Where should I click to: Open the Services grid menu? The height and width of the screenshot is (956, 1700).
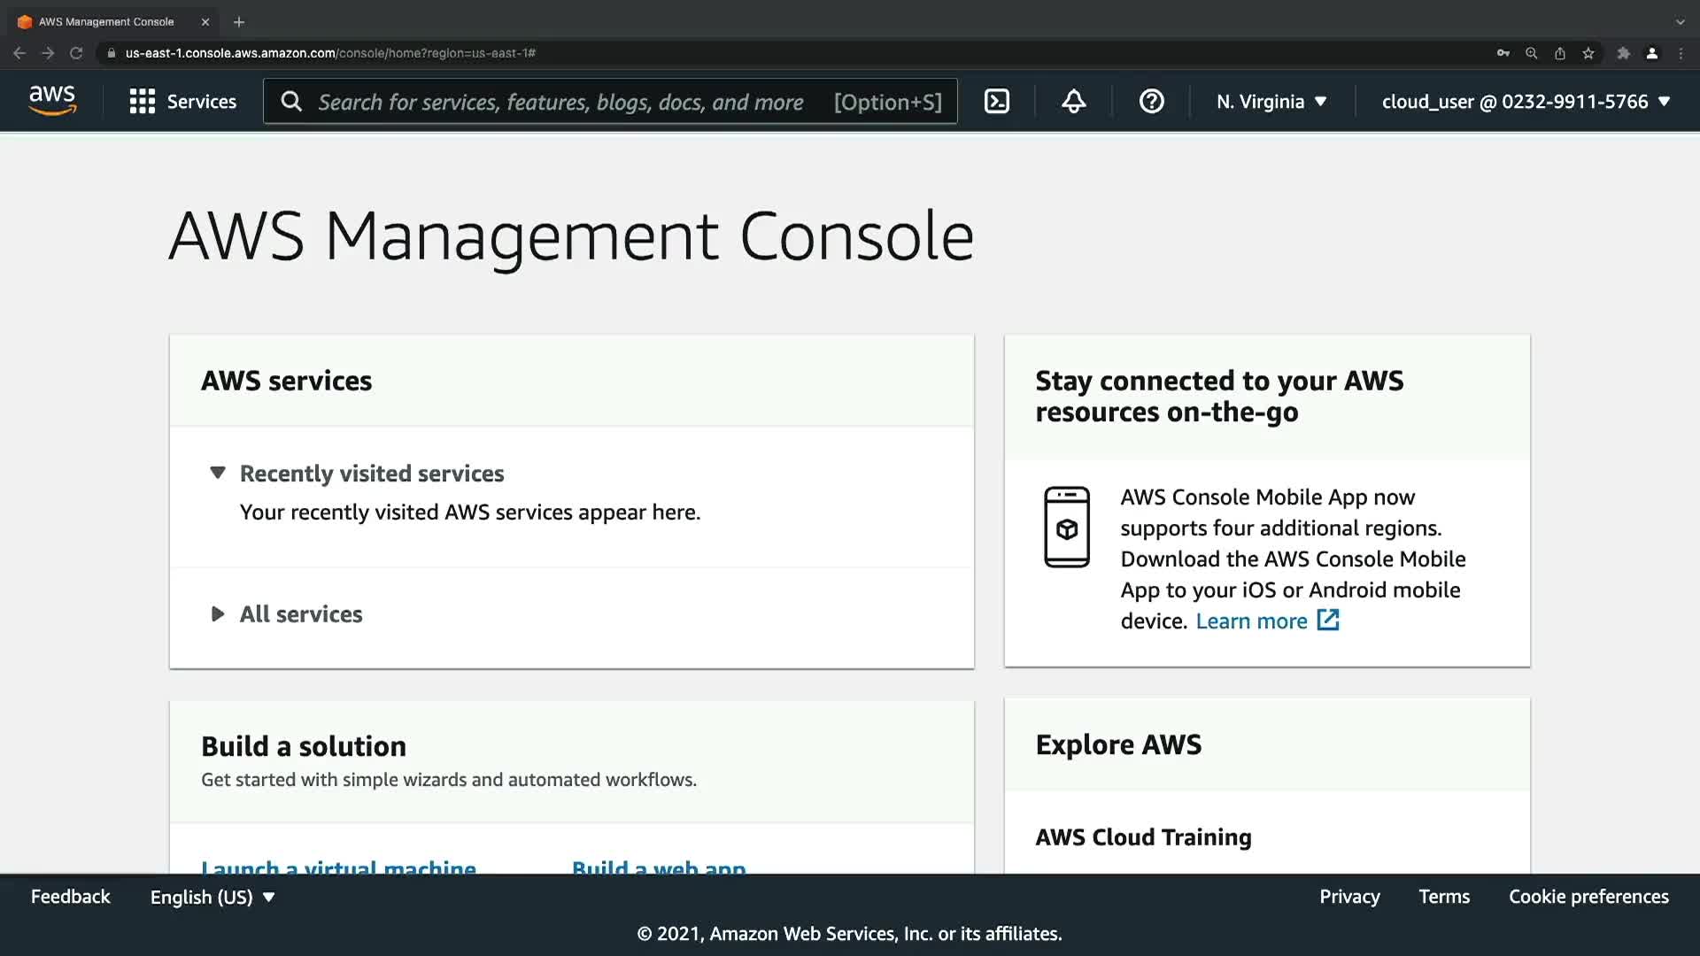[x=183, y=102]
